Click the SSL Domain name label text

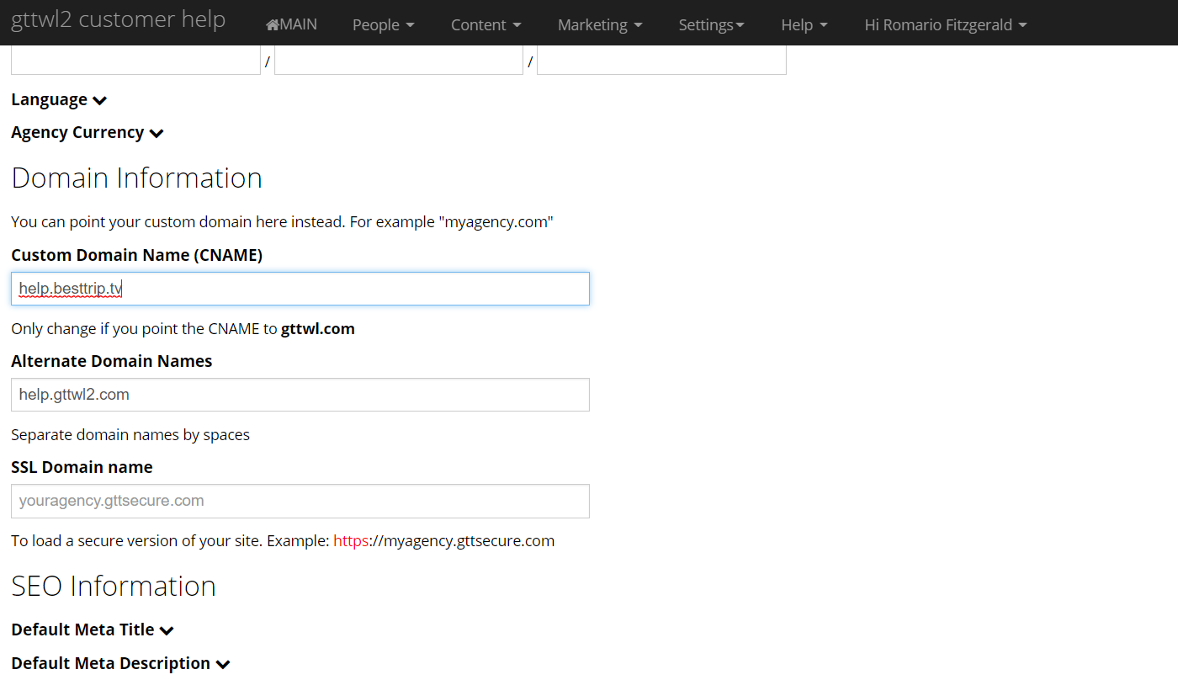82,467
